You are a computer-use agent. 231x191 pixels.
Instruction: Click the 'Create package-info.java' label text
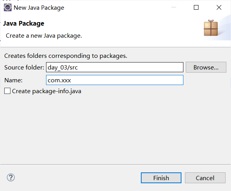point(46,91)
